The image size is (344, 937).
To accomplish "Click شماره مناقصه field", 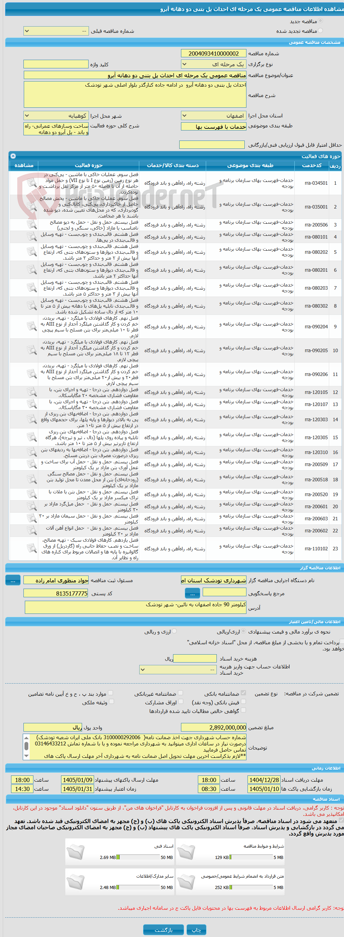I will coord(214,54).
